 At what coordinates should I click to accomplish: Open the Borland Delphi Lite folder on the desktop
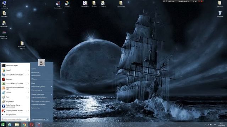pos(22,45)
